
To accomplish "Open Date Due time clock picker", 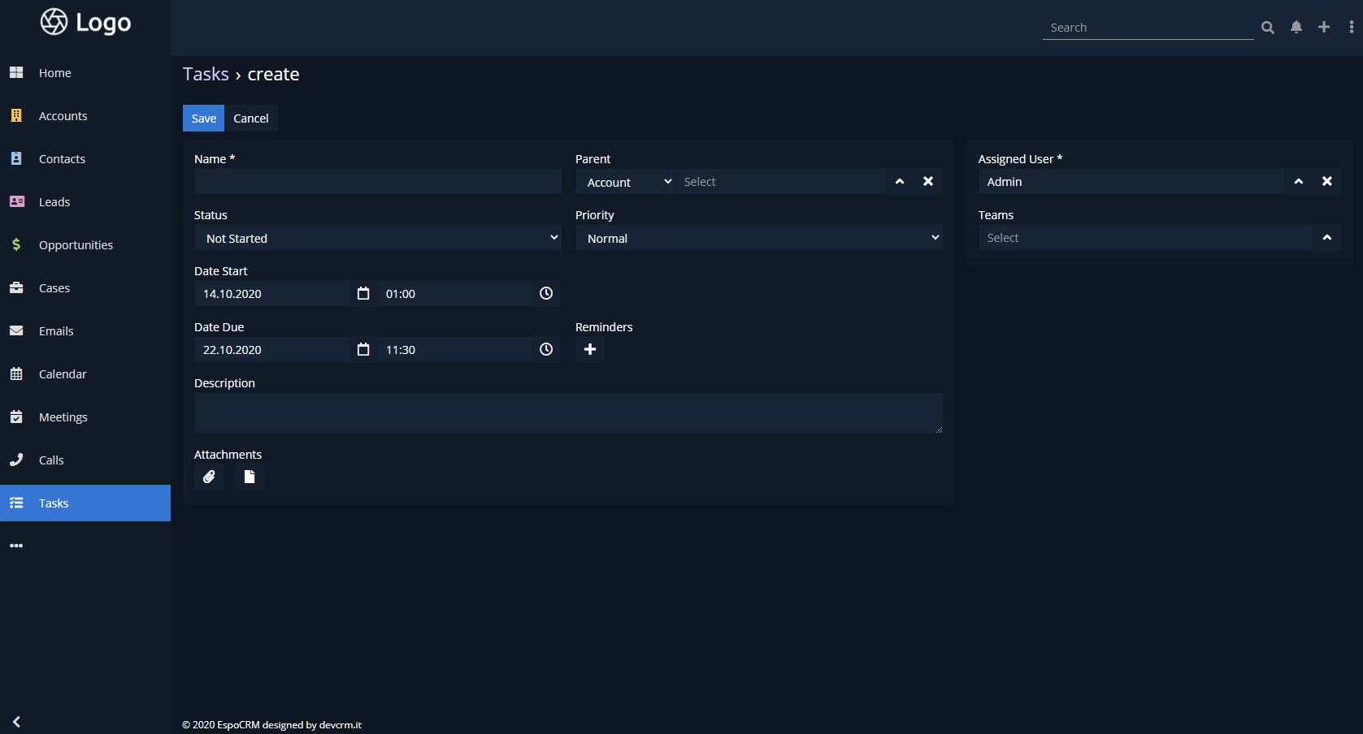I will pos(546,350).
